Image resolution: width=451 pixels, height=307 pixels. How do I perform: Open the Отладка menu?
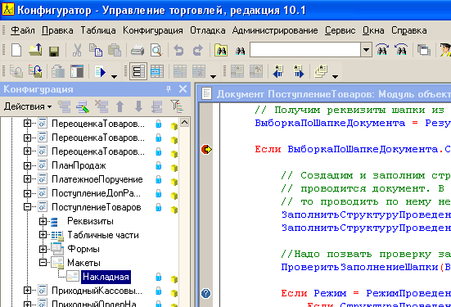(208, 30)
